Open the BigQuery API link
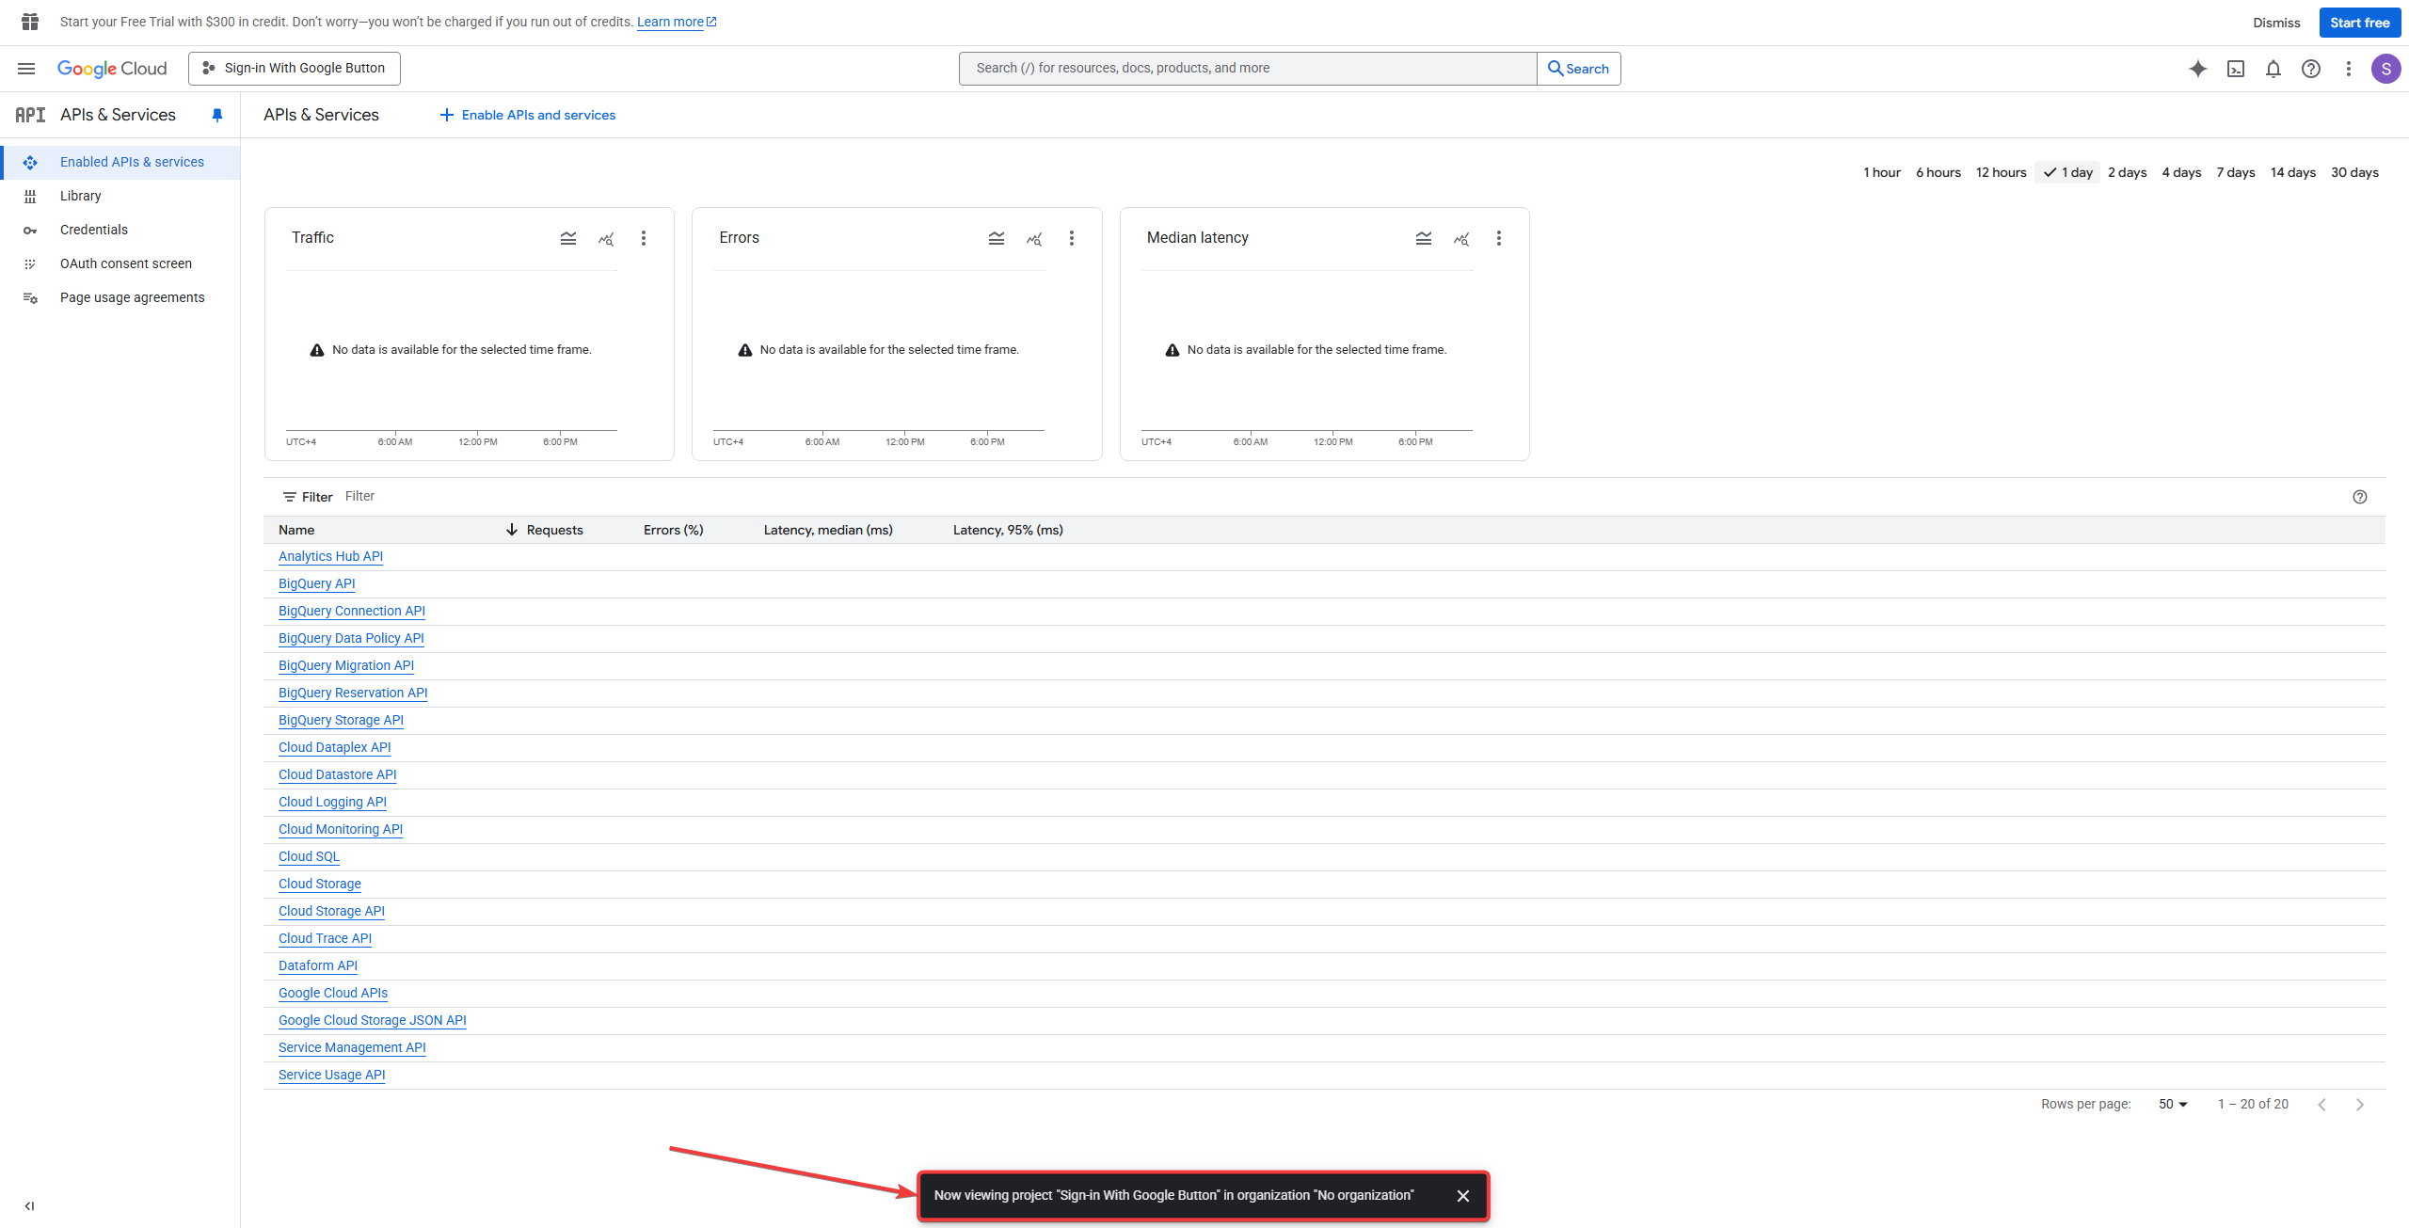The image size is (2409, 1228). [x=317, y=583]
